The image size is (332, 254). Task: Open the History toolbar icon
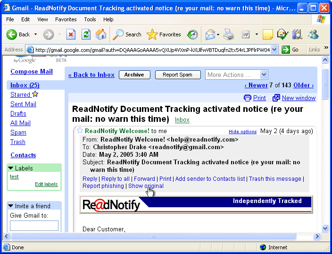(x=192, y=34)
